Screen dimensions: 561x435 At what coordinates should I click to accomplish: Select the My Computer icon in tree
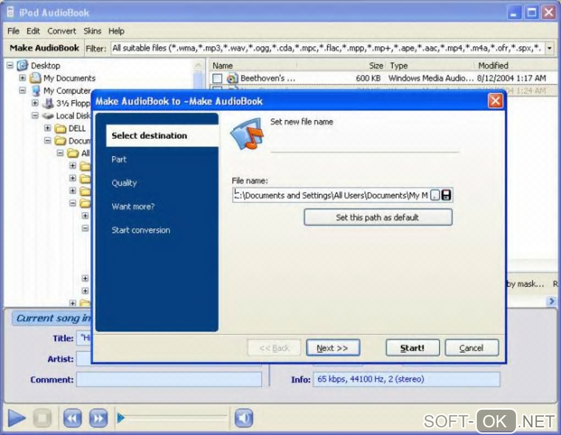point(35,91)
